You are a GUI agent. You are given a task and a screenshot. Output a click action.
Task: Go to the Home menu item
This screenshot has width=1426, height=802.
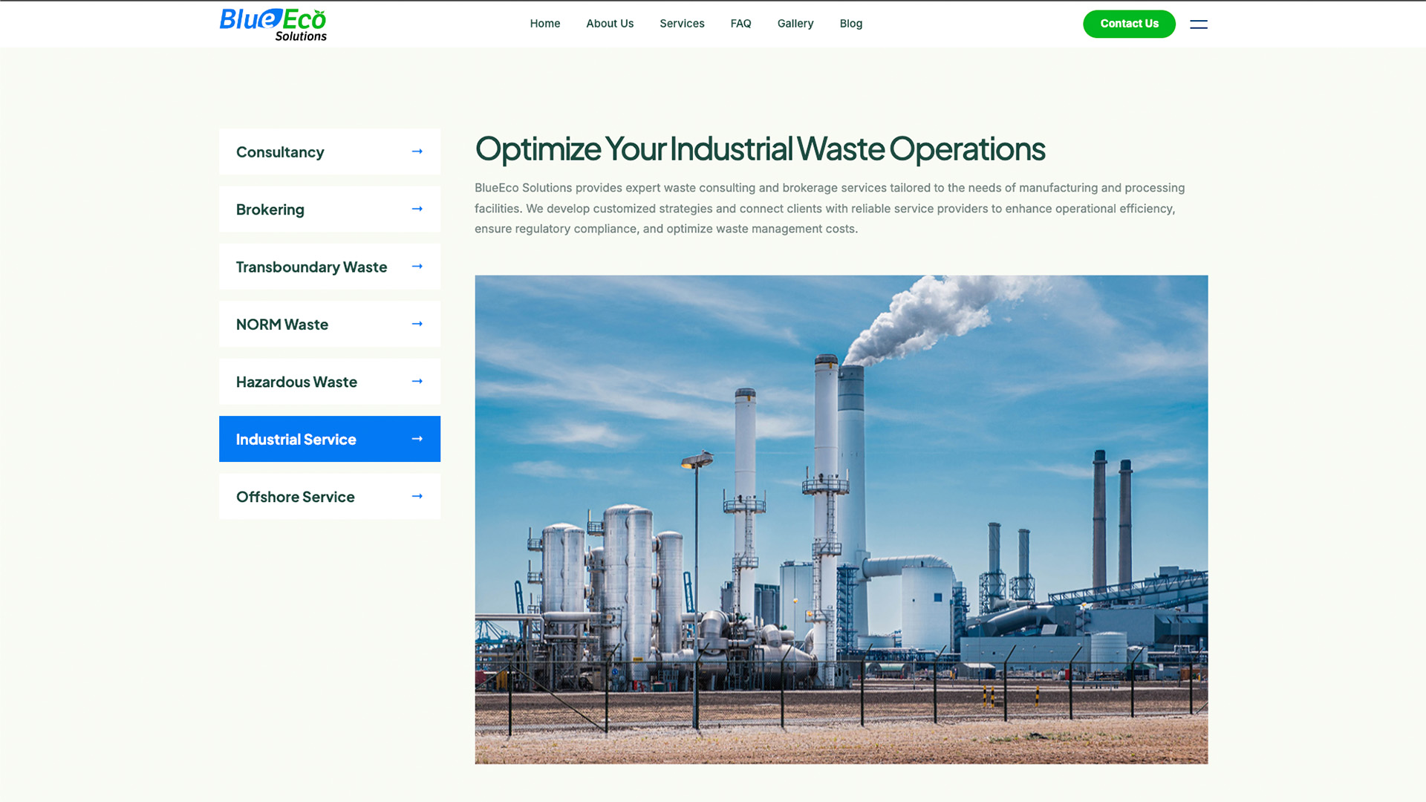click(544, 24)
